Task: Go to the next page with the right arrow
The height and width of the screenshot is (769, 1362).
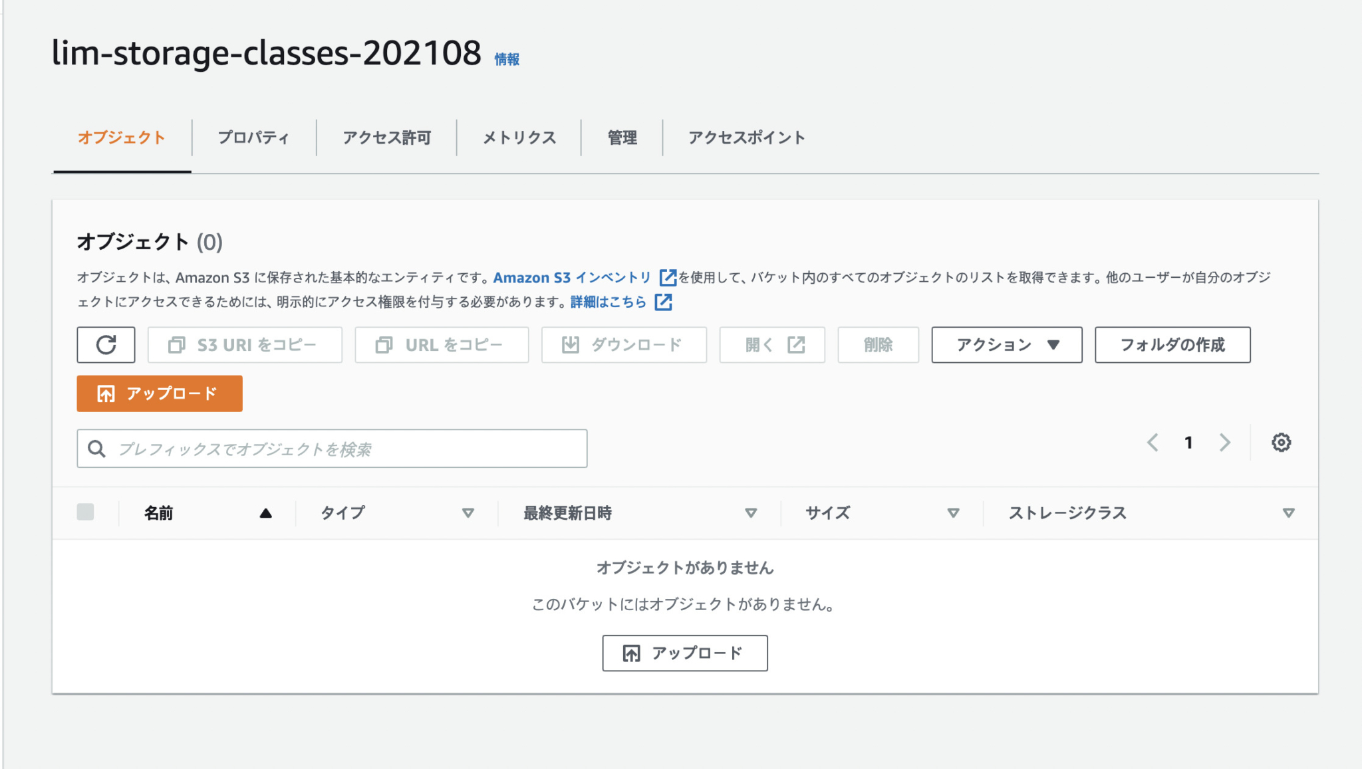Action: (1226, 442)
